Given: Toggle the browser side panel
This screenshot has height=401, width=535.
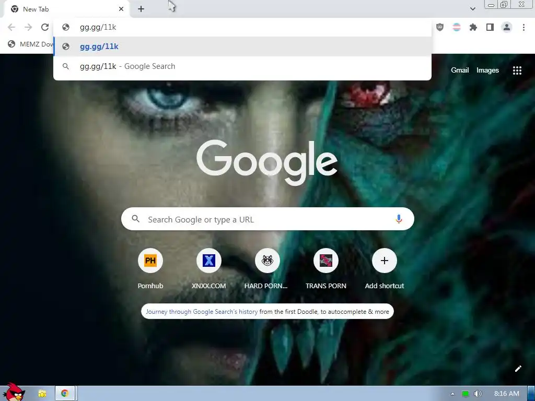Looking at the screenshot, I should 490,27.
